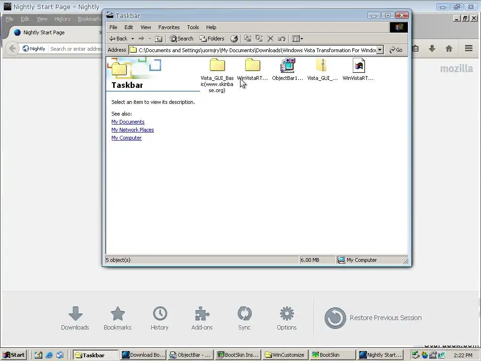Open the Favorites menu

point(169,27)
